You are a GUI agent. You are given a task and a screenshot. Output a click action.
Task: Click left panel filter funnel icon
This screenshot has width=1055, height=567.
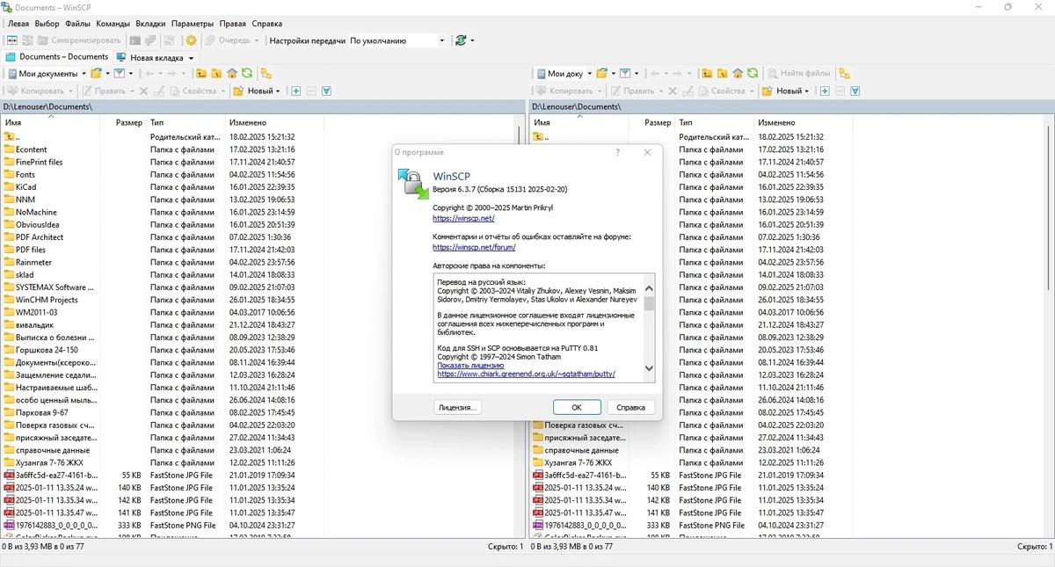[119, 74]
